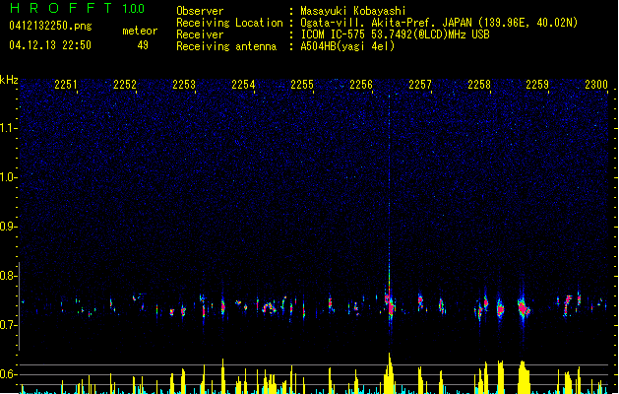Click the 2251 time marker

[66, 84]
